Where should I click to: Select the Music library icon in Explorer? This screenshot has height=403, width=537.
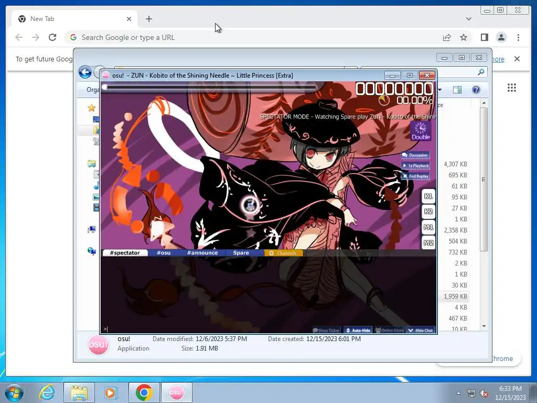click(96, 185)
